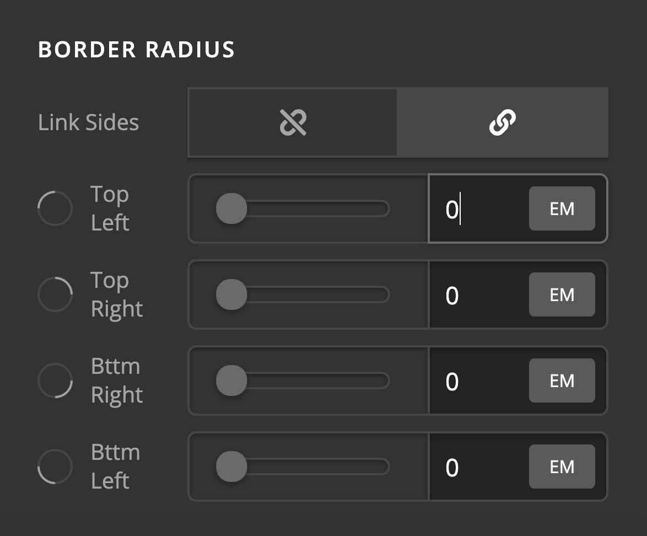Open the EM unit selector for Top Left
The width and height of the screenshot is (647, 536).
(x=562, y=208)
